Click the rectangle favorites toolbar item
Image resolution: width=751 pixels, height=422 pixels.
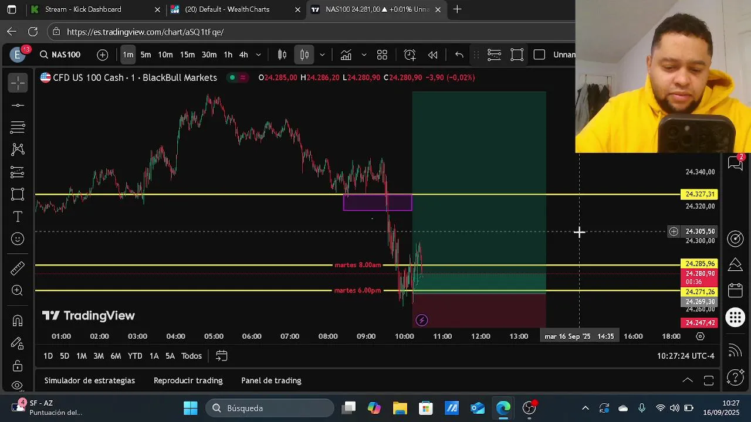coord(517,55)
